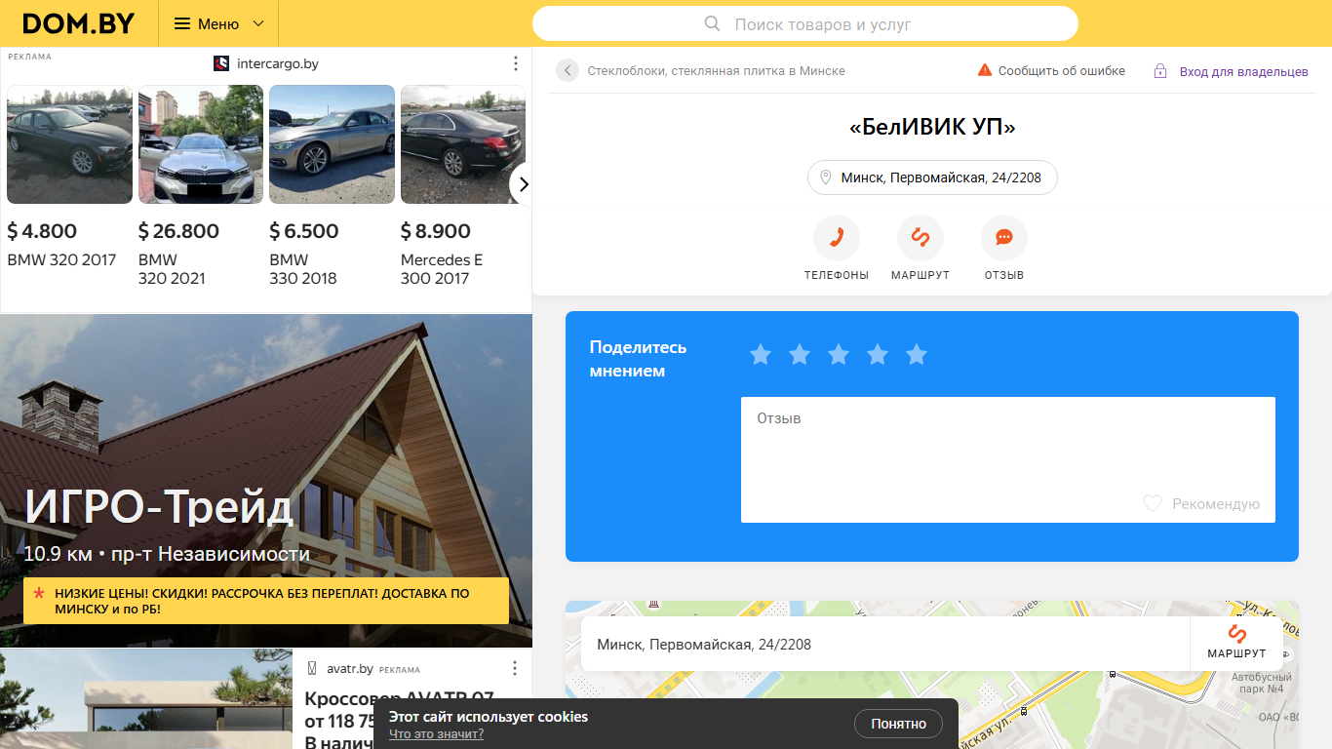Click the search magnifier icon

[713, 23]
